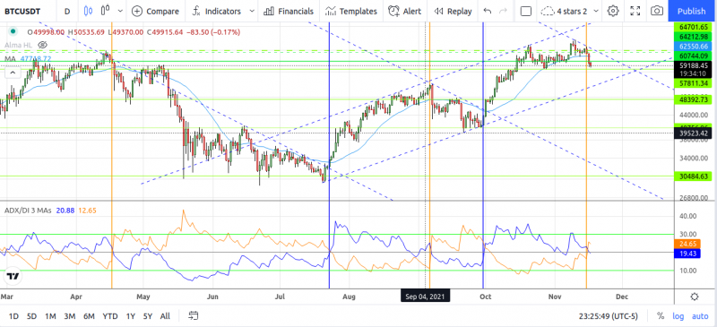Collapse the indicator legend with the chevron
This screenshot has width=717, height=327.
click(13, 72)
